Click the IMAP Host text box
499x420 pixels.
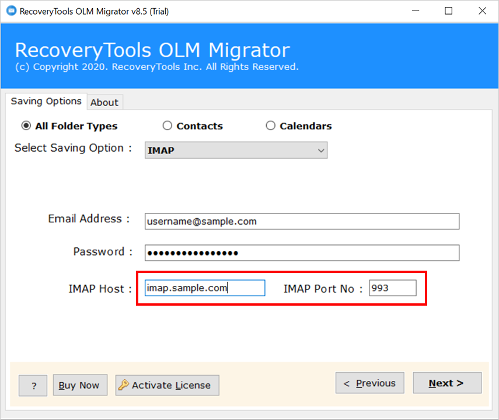[205, 288]
